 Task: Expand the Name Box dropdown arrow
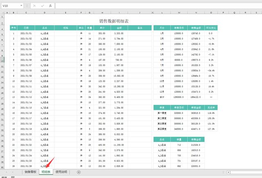point(20,6)
